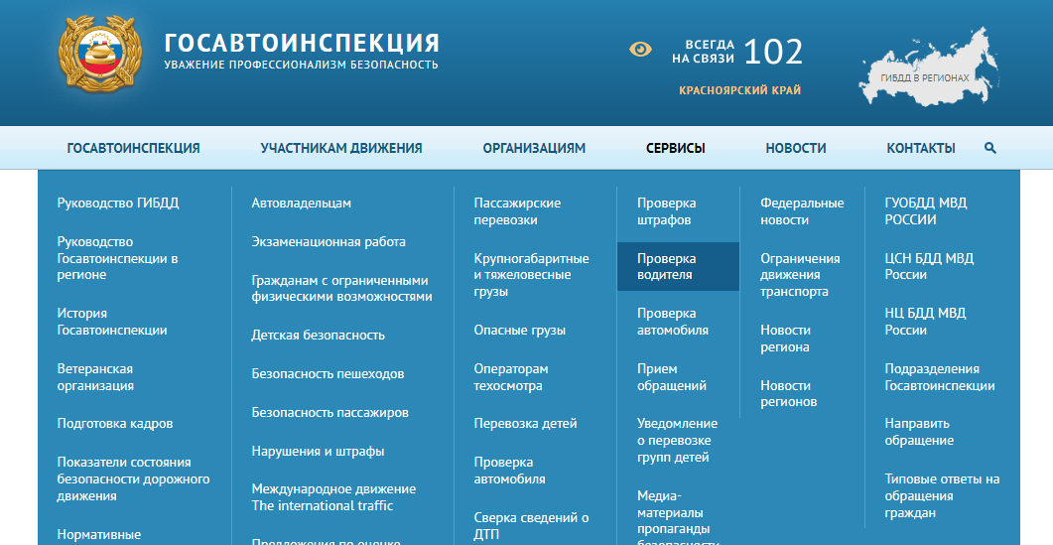The image size is (1053, 545).
Task: Open the Проверка штрафов service
Action: [x=666, y=211]
